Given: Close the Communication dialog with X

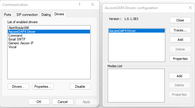Looking at the screenshot, I should [x=93, y=5].
